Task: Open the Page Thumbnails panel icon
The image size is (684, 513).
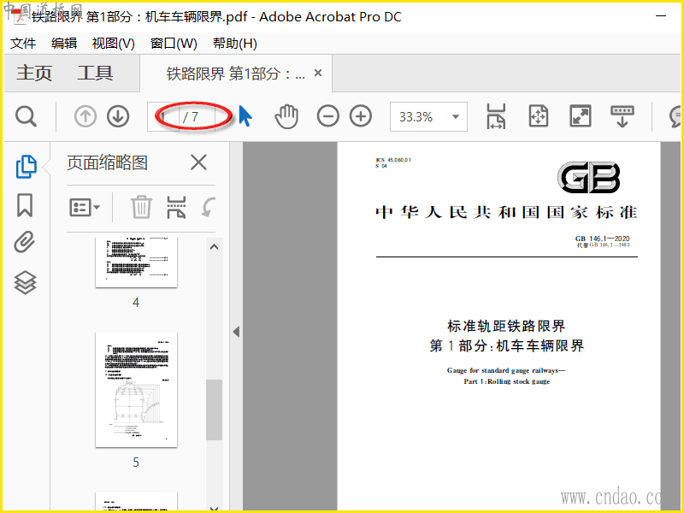Action: tap(26, 167)
